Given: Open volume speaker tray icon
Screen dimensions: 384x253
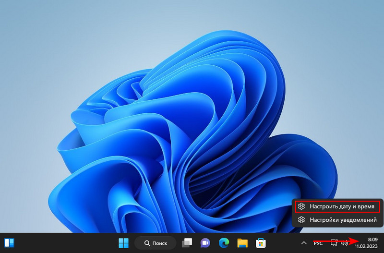Looking at the screenshot, I should pyautogui.click(x=345, y=243).
